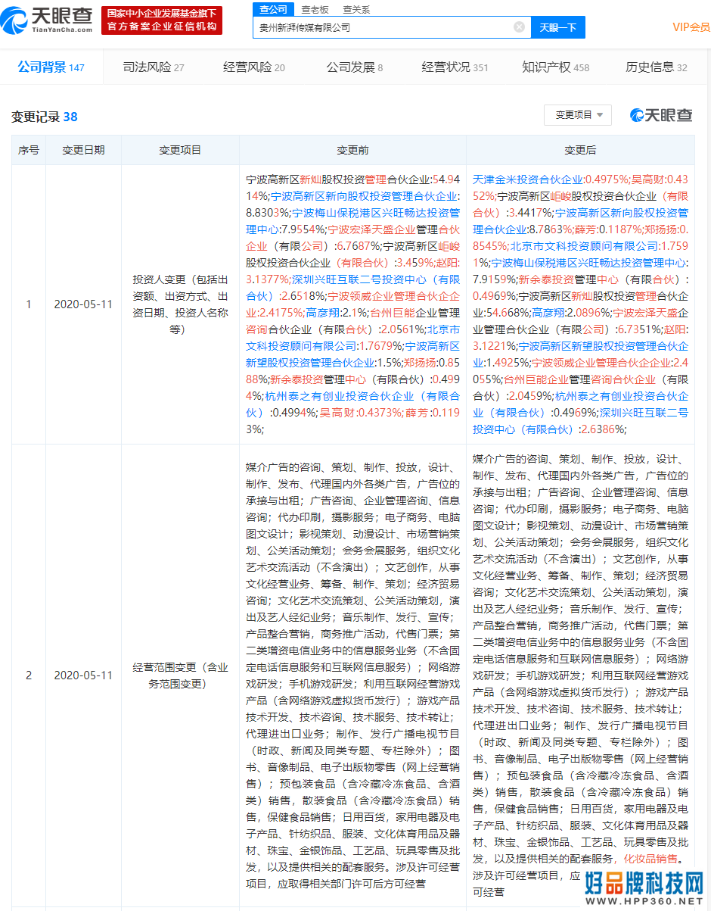Click the 国家中小企业发展基金旗下 banner
Viewport: 711px width, 911px height.
162,20
